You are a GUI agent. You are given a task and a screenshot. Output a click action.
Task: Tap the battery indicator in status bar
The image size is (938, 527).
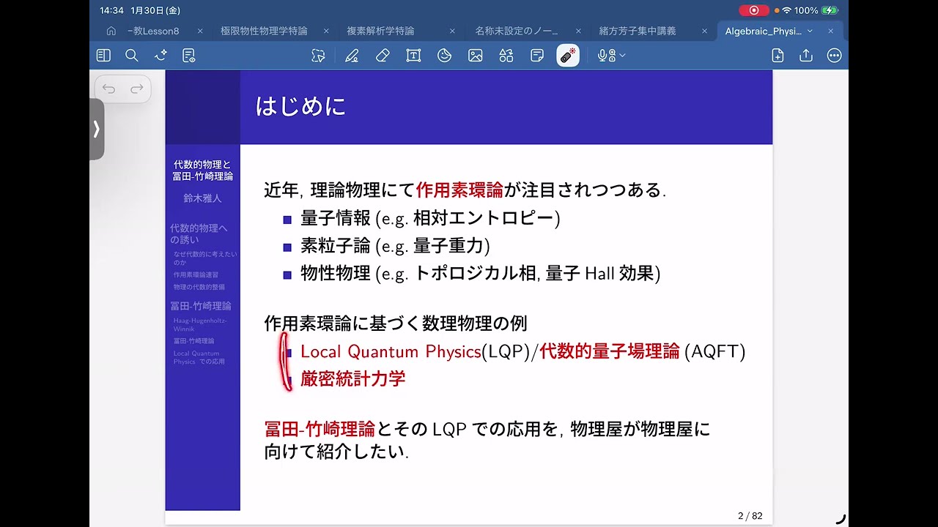[x=830, y=10]
